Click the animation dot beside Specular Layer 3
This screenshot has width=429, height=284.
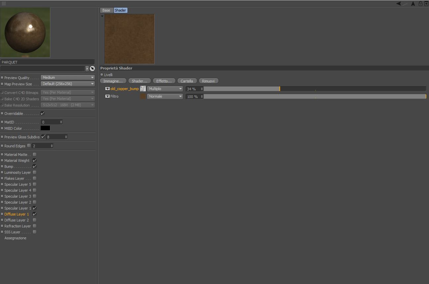[x=2, y=196]
